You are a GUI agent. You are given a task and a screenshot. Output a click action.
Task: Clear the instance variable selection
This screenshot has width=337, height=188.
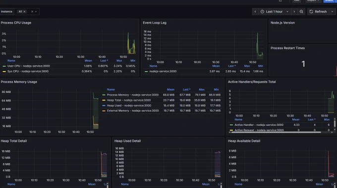32,11
